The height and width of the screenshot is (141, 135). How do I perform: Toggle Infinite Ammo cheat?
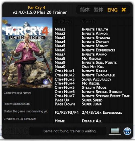coord(94,54)
